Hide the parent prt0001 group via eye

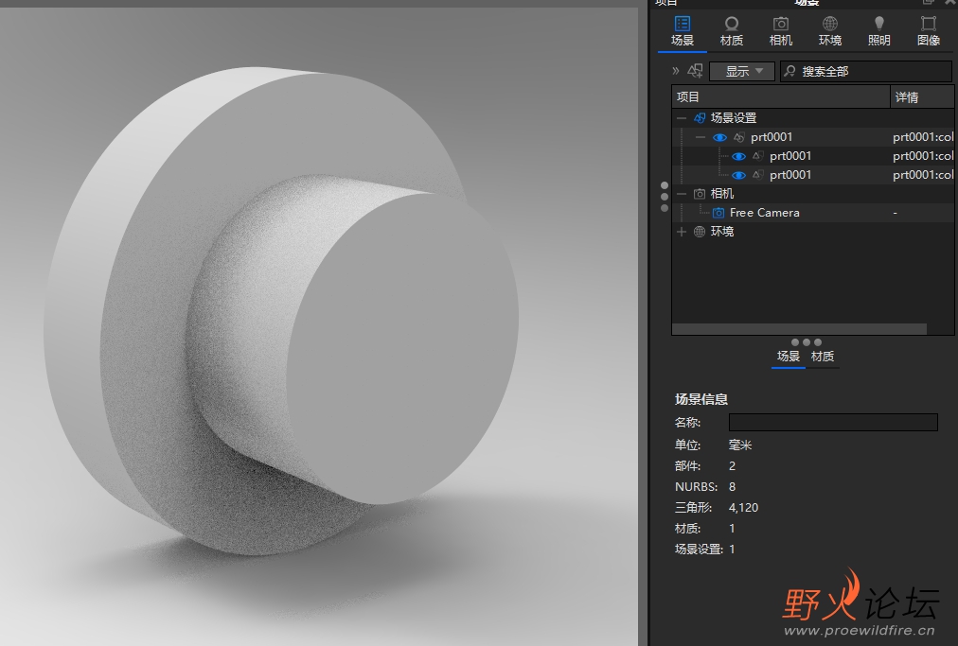point(720,137)
